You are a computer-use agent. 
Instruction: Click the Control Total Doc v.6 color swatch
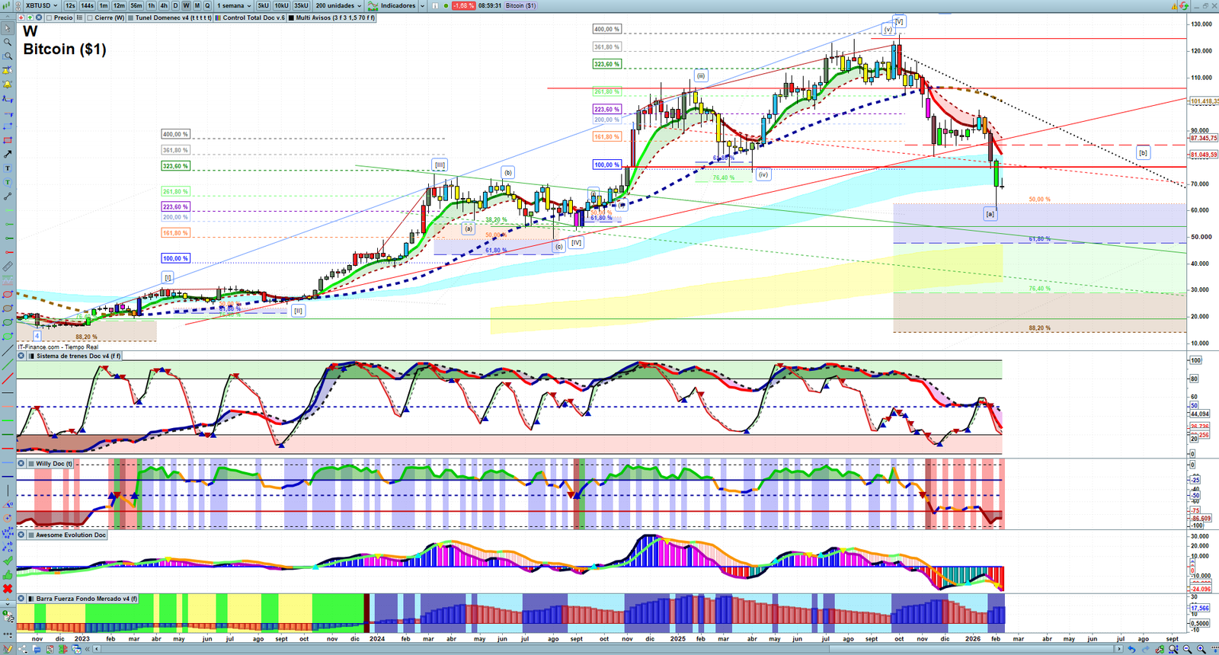(x=219, y=18)
